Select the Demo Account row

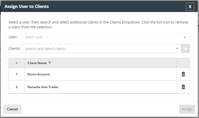[x=39, y=74]
